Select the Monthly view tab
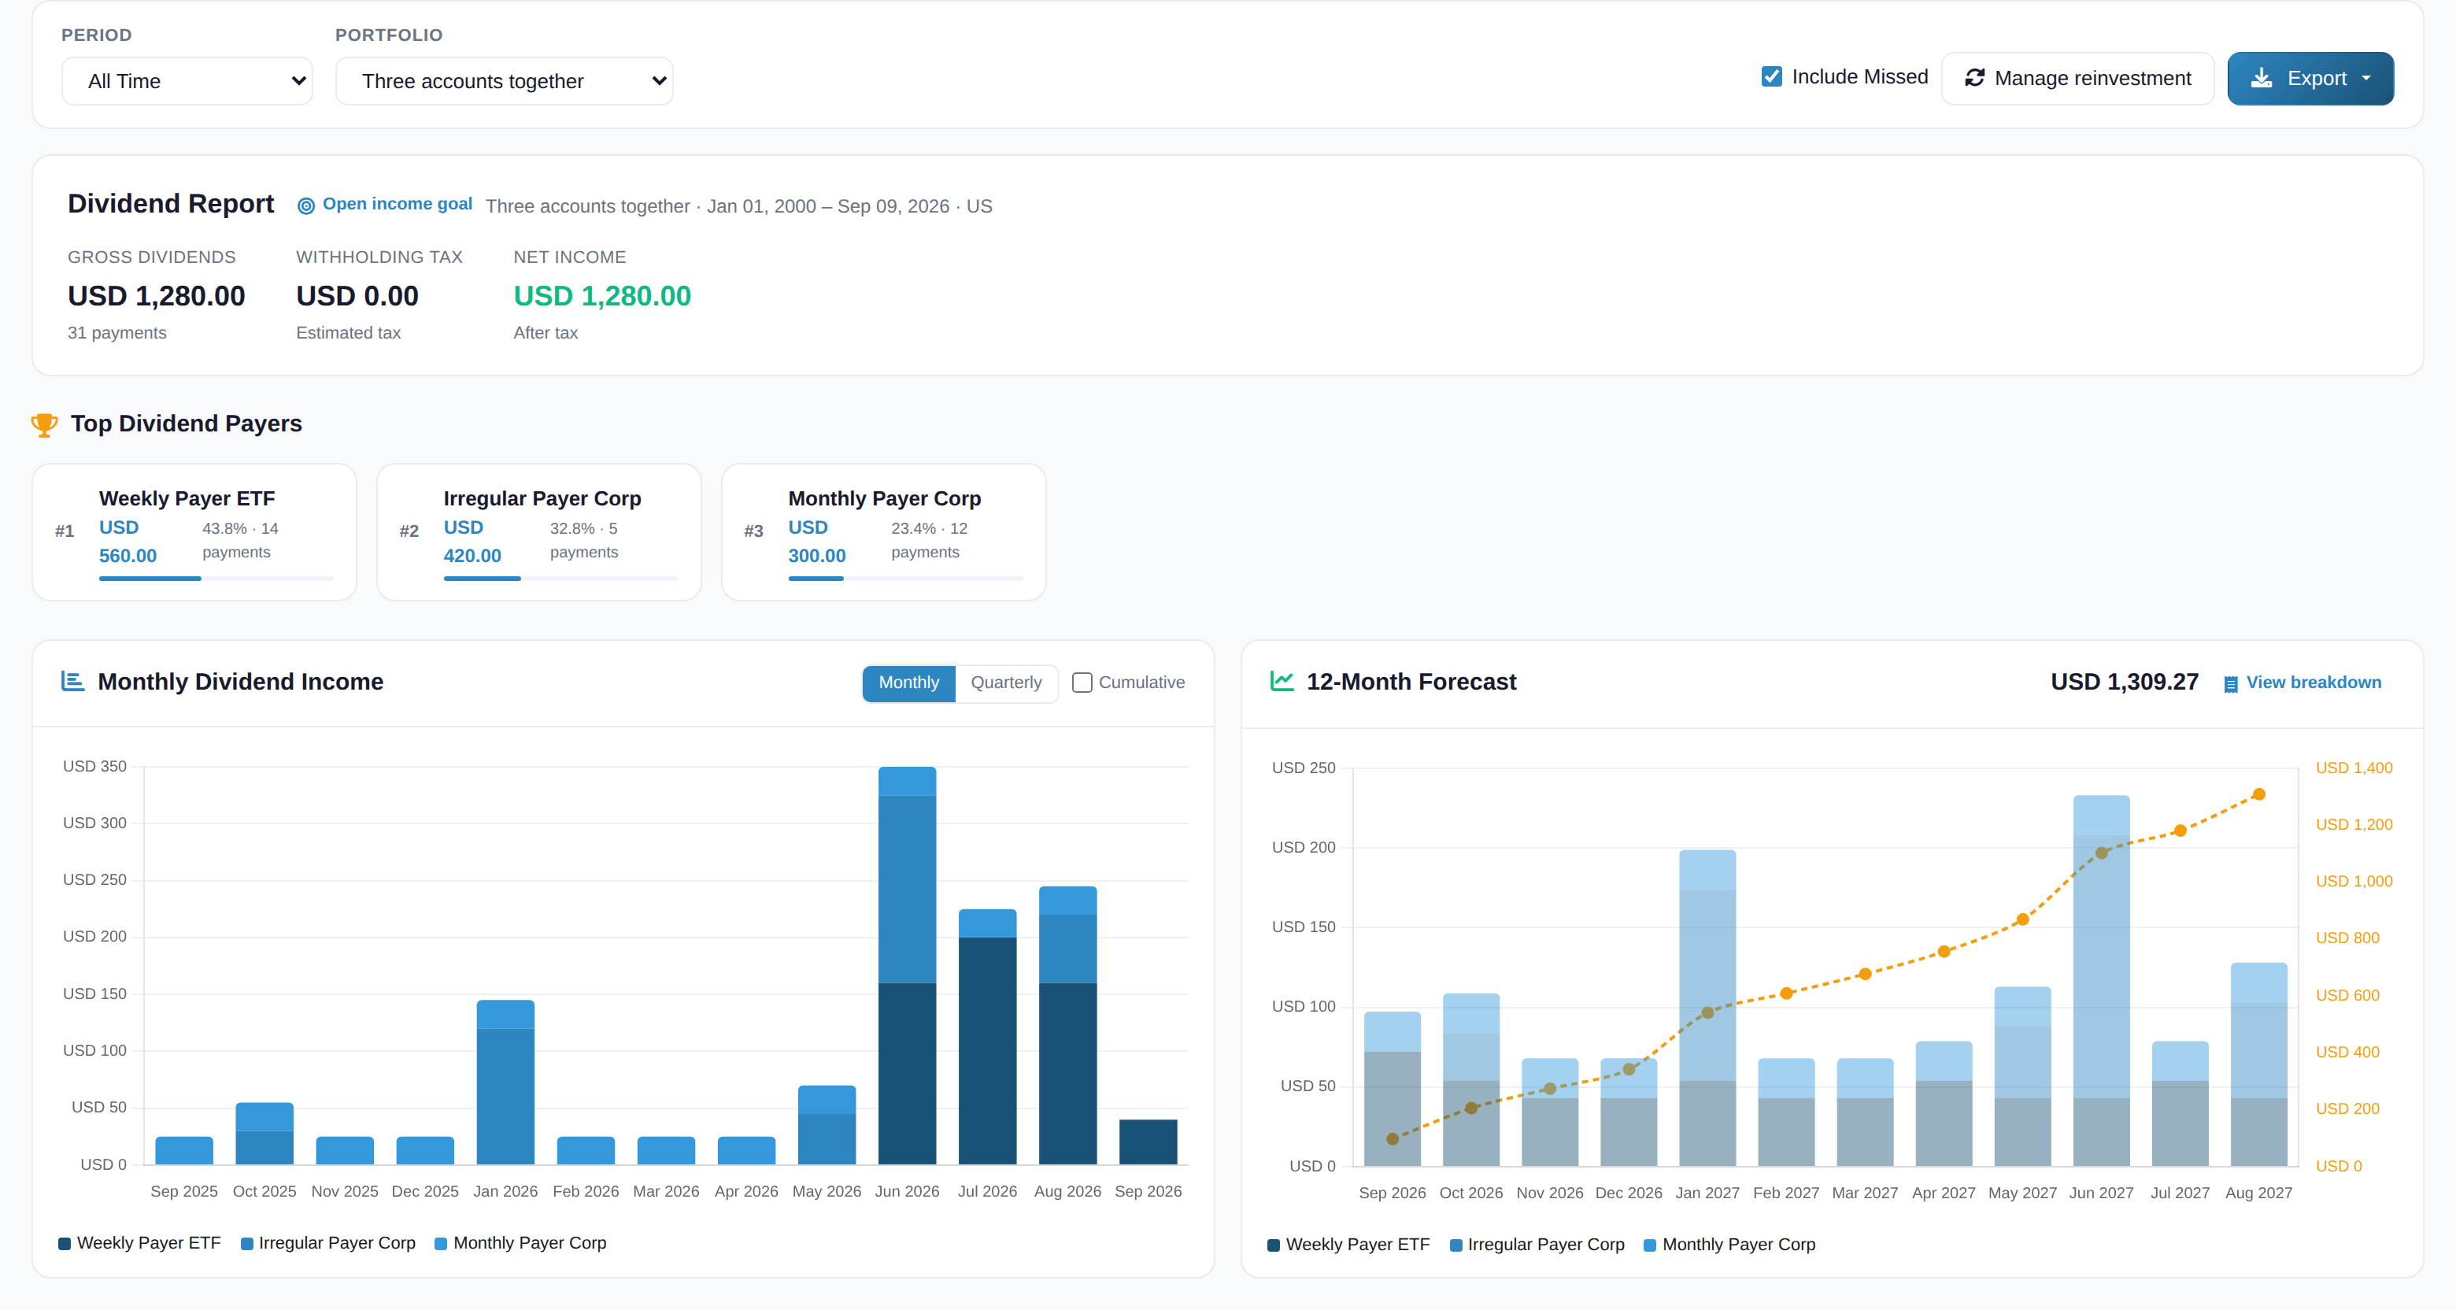2456x1310 pixels. pyautogui.click(x=908, y=683)
